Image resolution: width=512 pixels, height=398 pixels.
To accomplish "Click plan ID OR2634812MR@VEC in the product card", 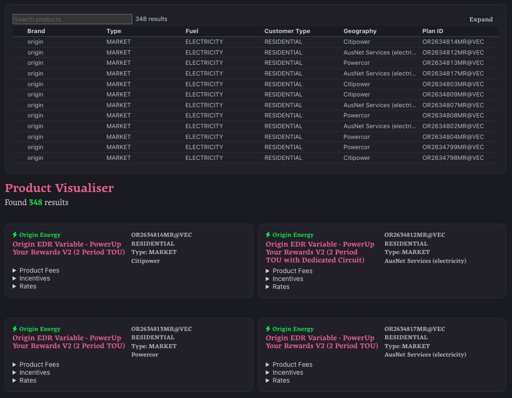I will [x=414, y=234].
